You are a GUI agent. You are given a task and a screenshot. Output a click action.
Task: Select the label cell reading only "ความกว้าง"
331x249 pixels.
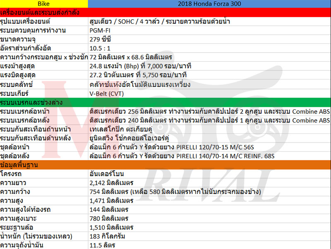pos(44,192)
